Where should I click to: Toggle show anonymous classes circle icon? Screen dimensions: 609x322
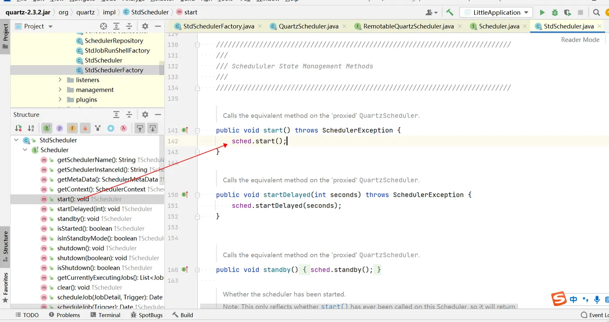[x=111, y=128]
